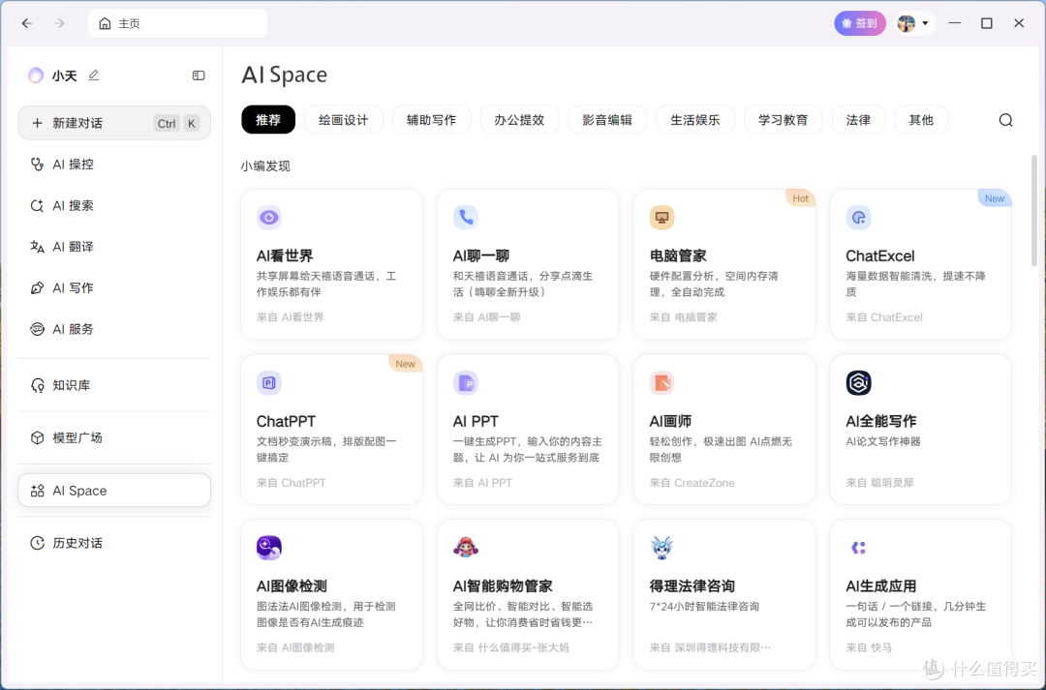Click the 签到 check-in button

860,23
